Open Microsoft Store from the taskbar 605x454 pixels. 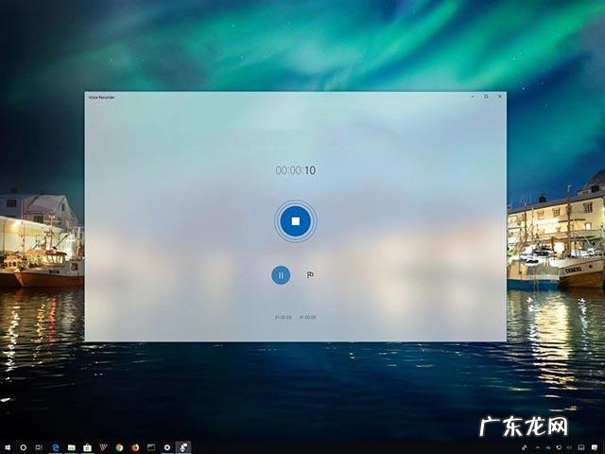87,447
